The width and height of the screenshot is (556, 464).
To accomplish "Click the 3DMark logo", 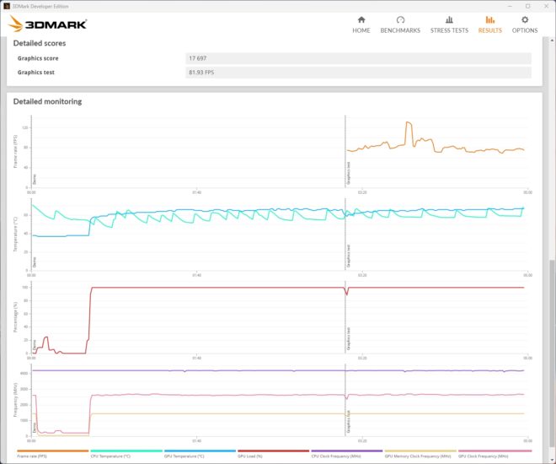I will pyautogui.click(x=47, y=24).
